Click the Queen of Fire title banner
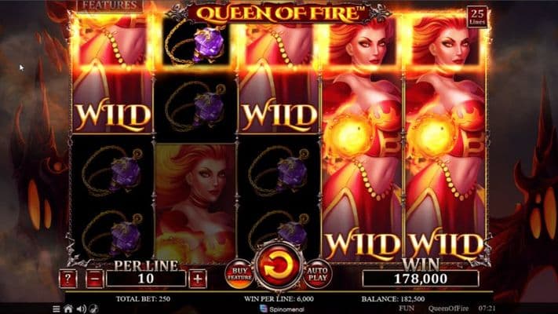Screen dimensions: 558x314 coord(279,13)
